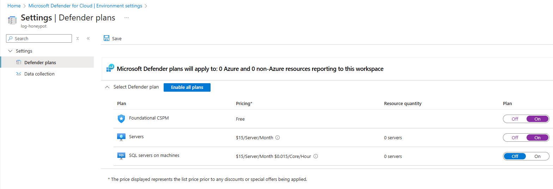Click SQL servers on machines plan name

(x=154, y=155)
